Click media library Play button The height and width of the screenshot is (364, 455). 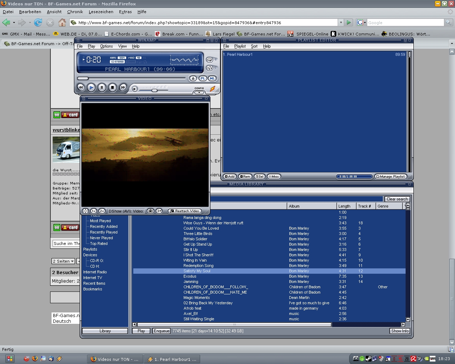[141, 331]
